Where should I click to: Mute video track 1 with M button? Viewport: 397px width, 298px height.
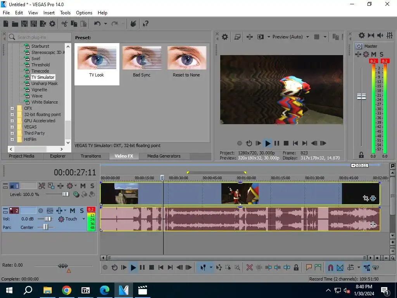83,186
